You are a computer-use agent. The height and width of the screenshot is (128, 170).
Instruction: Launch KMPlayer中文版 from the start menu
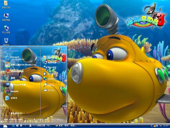[15, 85]
